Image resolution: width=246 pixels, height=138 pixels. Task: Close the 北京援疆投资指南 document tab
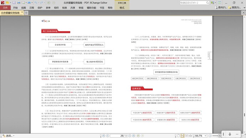pos(22,12)
